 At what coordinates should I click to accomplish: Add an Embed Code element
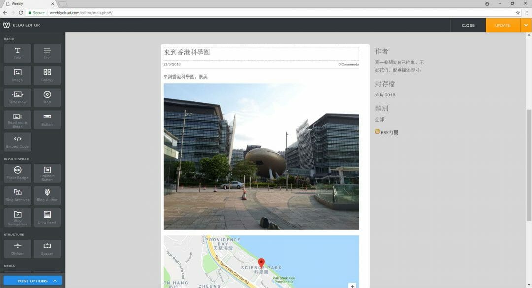click(17, 142)
